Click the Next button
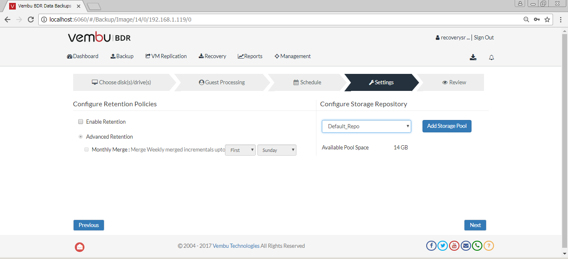 point(475,225)
